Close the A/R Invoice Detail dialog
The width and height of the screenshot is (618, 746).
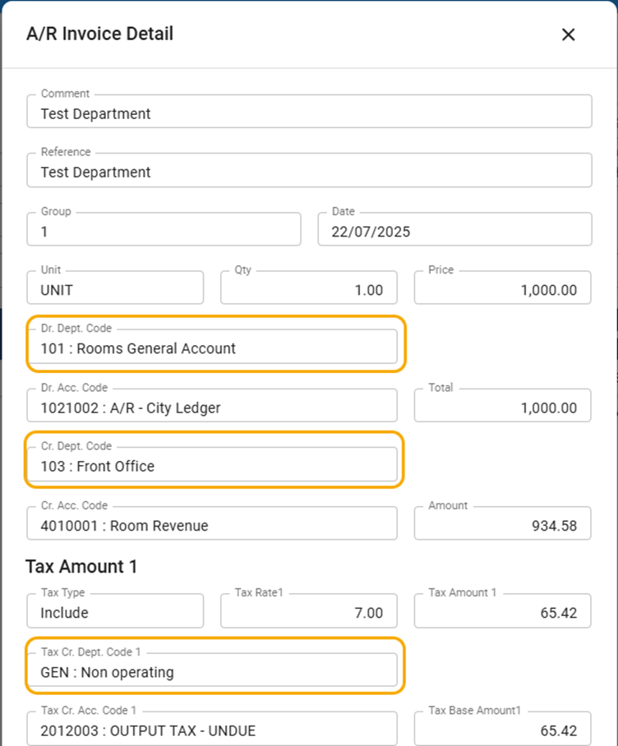(568, 35)
